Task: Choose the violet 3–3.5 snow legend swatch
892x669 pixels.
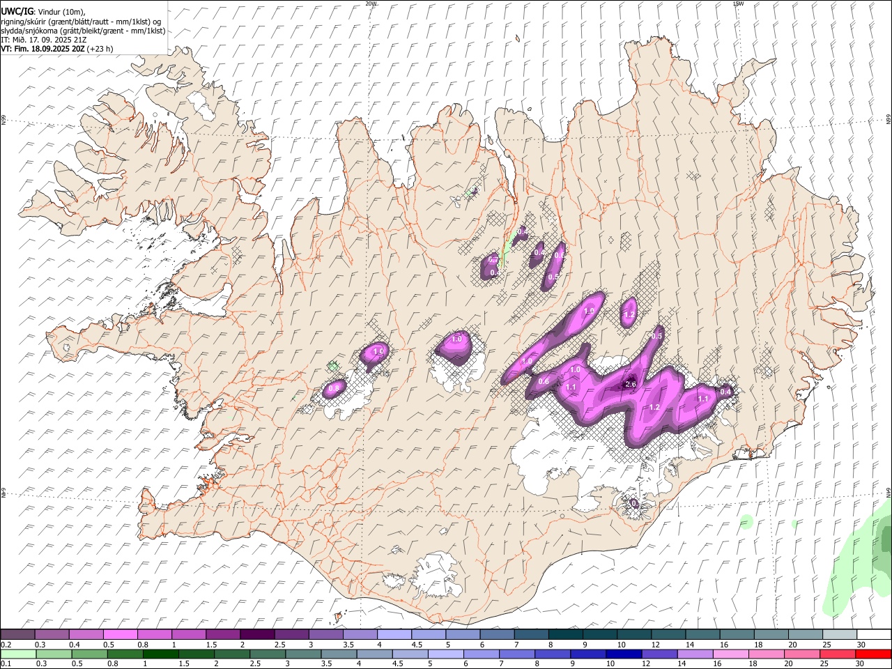Action: click(x=325, y=635)
